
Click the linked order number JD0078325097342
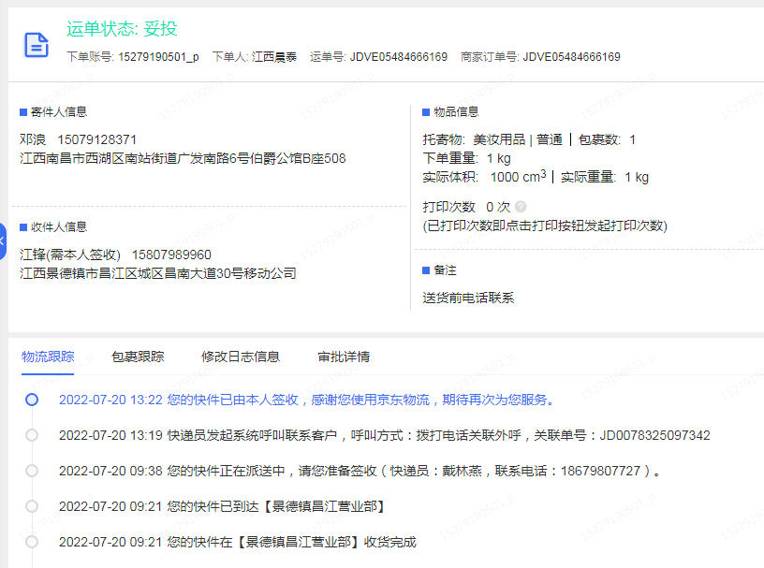[x=654, y=435]
